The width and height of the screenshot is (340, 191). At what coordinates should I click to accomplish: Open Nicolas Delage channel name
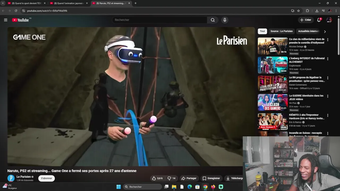coord(296,46)
